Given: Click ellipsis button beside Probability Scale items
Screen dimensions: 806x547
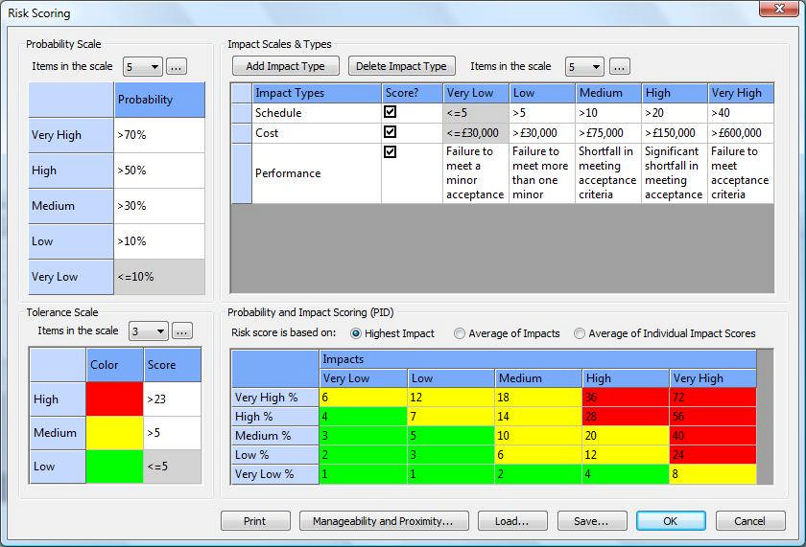Looking at the screenshot, I should (176, 67).
